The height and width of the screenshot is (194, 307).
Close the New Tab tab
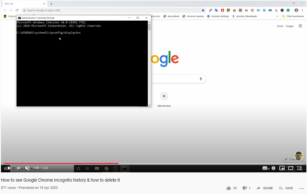pos(44,4)
